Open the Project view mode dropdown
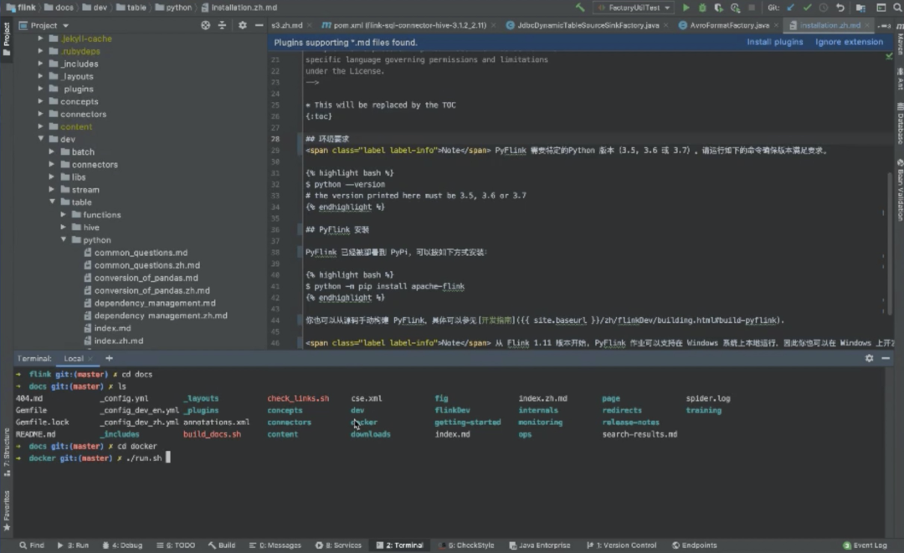The image size is (904, 553). tap(44, 25)
